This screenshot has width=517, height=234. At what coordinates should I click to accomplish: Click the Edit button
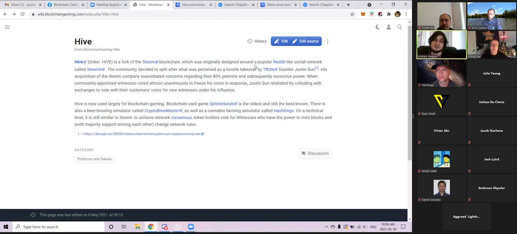click(x=281, y=41)
